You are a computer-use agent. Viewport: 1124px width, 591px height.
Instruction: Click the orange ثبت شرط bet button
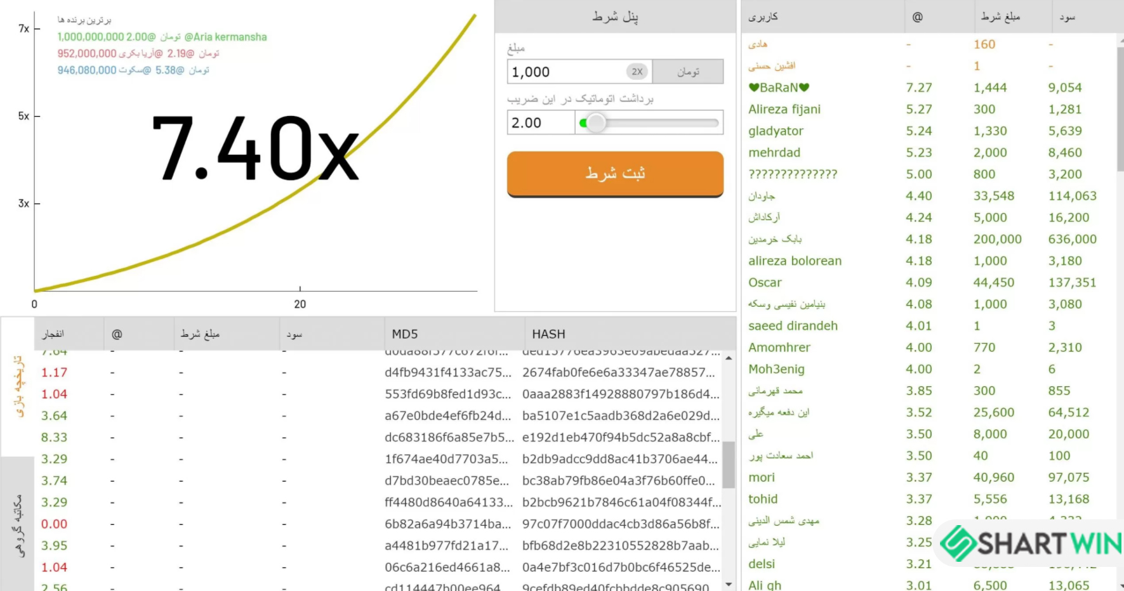(615, 174)
